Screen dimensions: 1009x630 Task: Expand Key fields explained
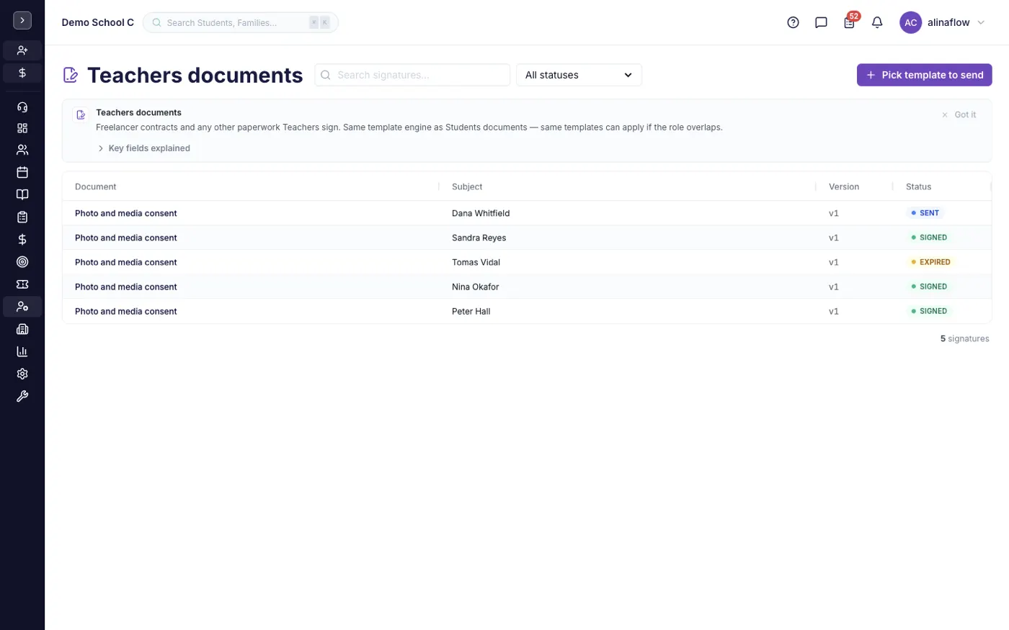(x=143, y=148)
